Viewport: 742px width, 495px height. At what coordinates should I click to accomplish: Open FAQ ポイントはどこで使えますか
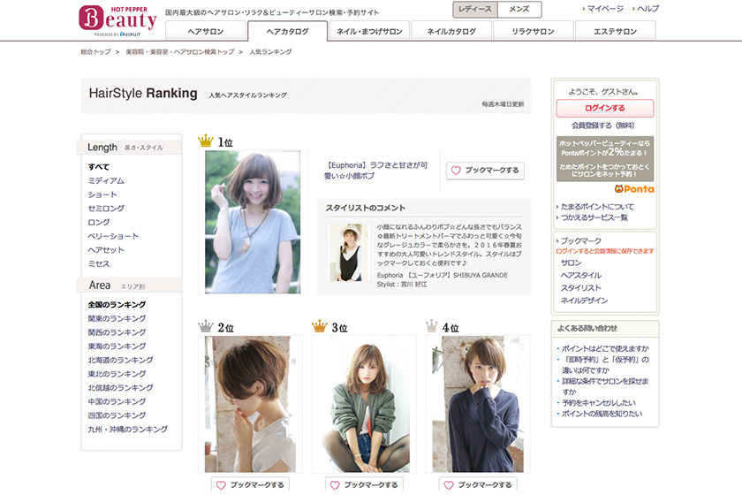(605, 348)
